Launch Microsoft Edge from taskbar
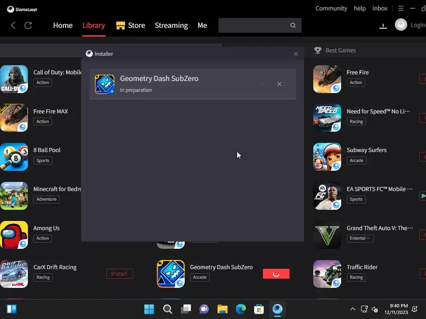 click(241, 309)
